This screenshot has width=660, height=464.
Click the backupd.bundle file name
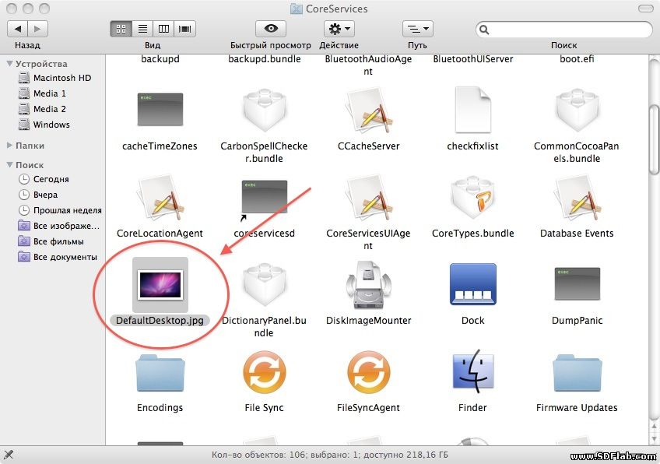click(x=265, y=59)
